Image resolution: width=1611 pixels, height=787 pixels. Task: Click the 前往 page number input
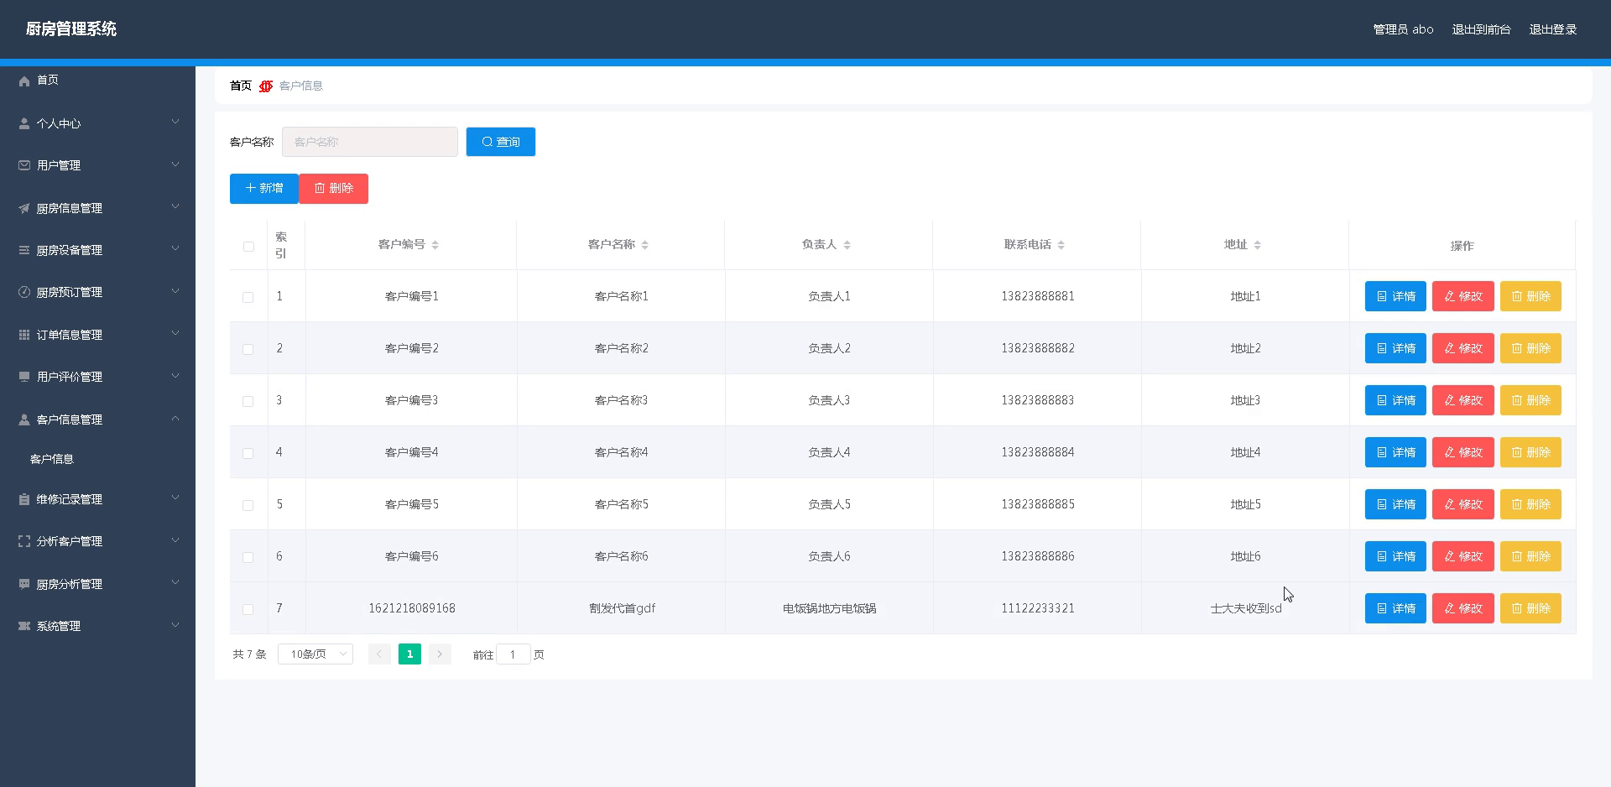[514, 654]
